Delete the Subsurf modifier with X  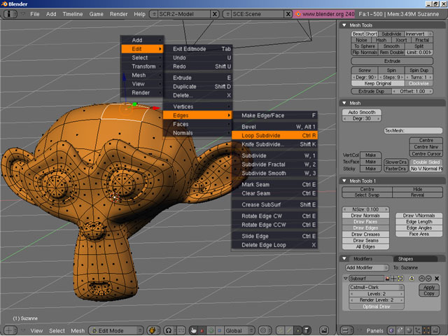437,279
